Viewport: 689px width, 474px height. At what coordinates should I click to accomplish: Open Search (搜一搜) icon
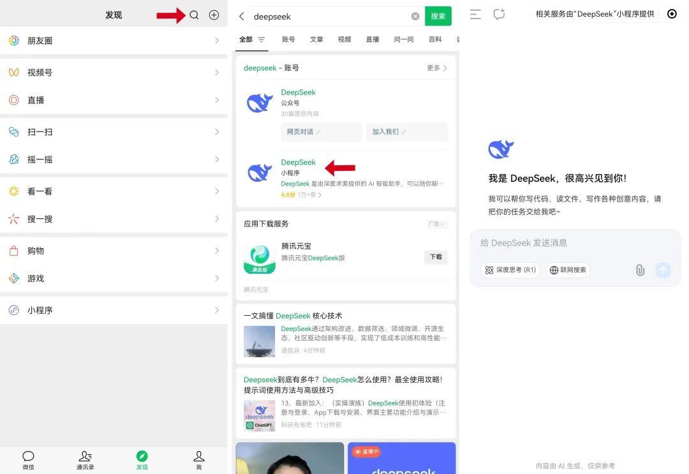pyautogui.click(x=14, y=219)
